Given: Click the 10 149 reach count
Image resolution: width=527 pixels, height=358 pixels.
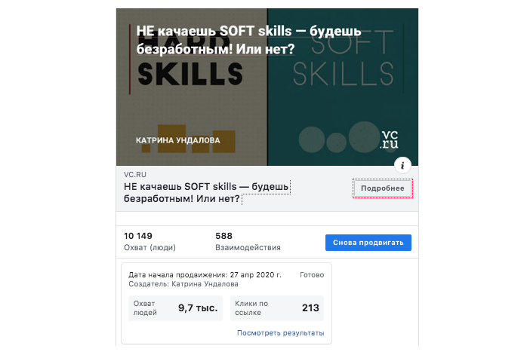Looking at the screenshot, I should 138,236.
